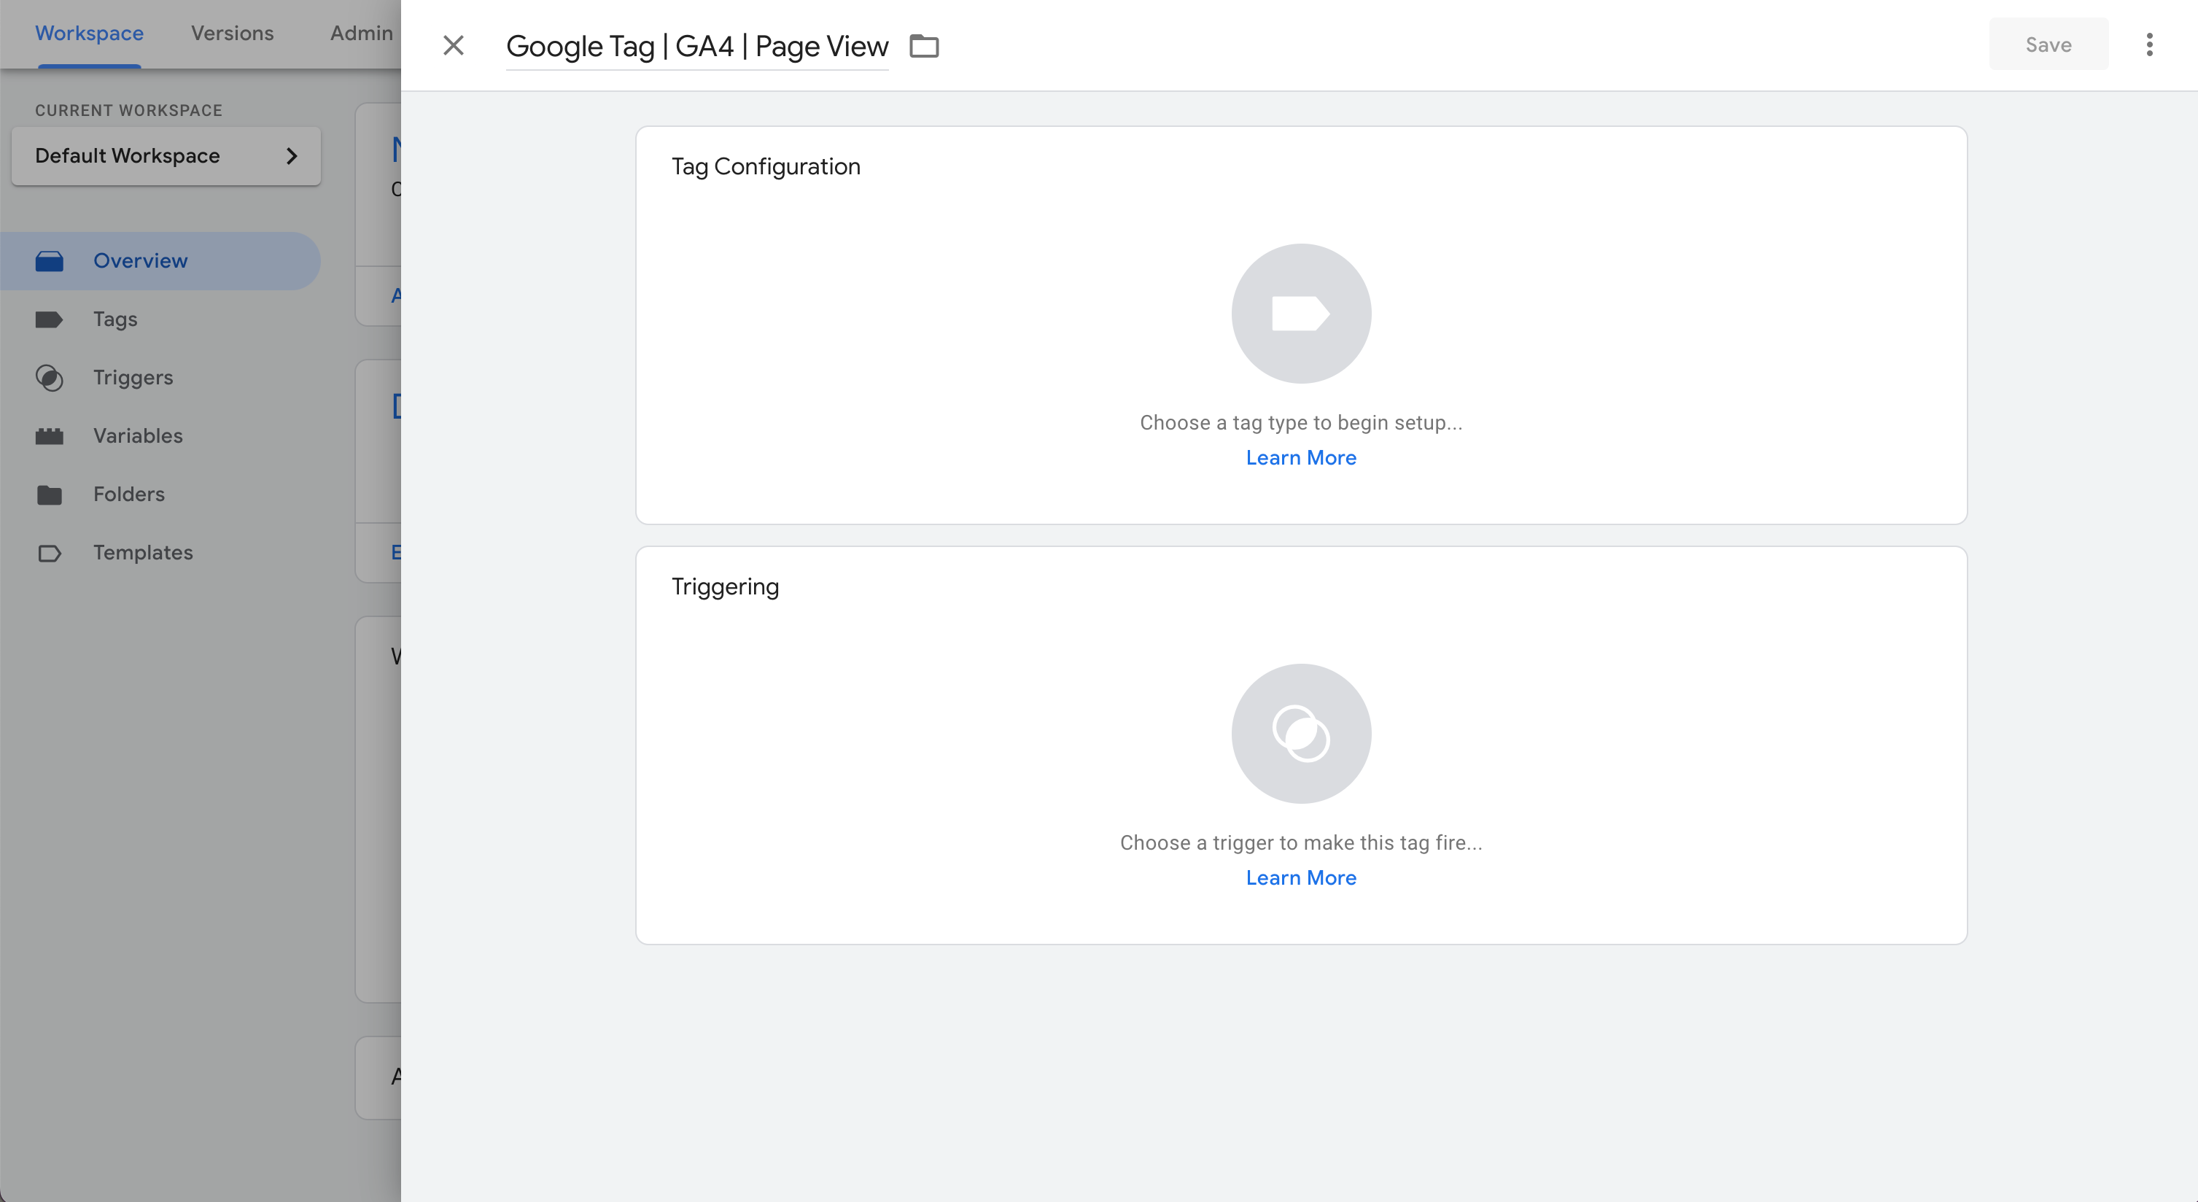
Task: Close the tag editor panel
Action: pyautogui.click(x=453, y=45)
